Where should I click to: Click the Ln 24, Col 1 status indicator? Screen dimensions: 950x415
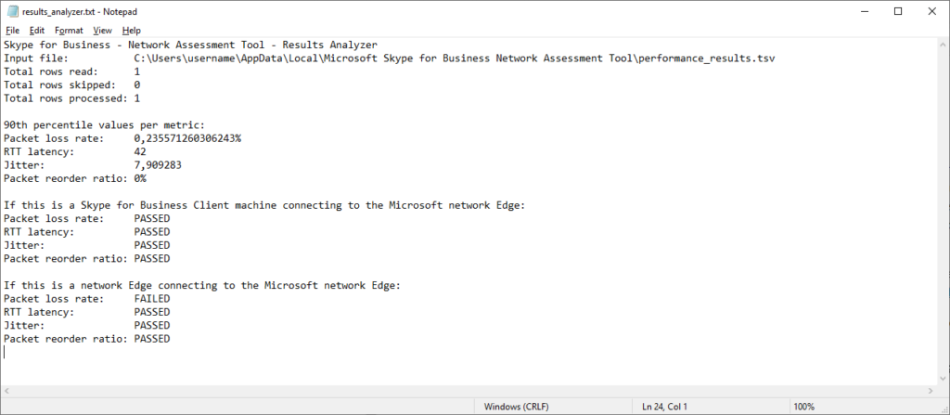point(664,407)
